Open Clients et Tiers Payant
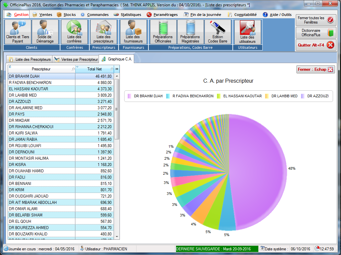 [18, 32]
